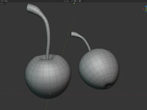This screenshot has height=110, width=147.
Task: Open the Object menu in viewport header
Action: pos(6,1)
